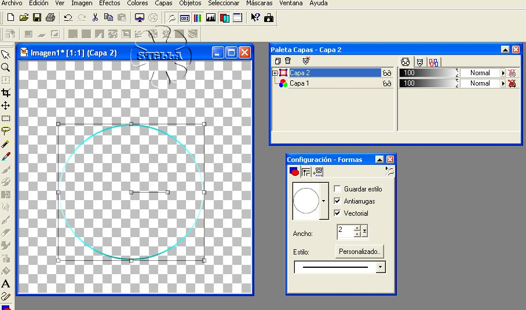Screen dimensions: 526x310
Task: Click the full screen preview monitor icon
Action: 140,17
